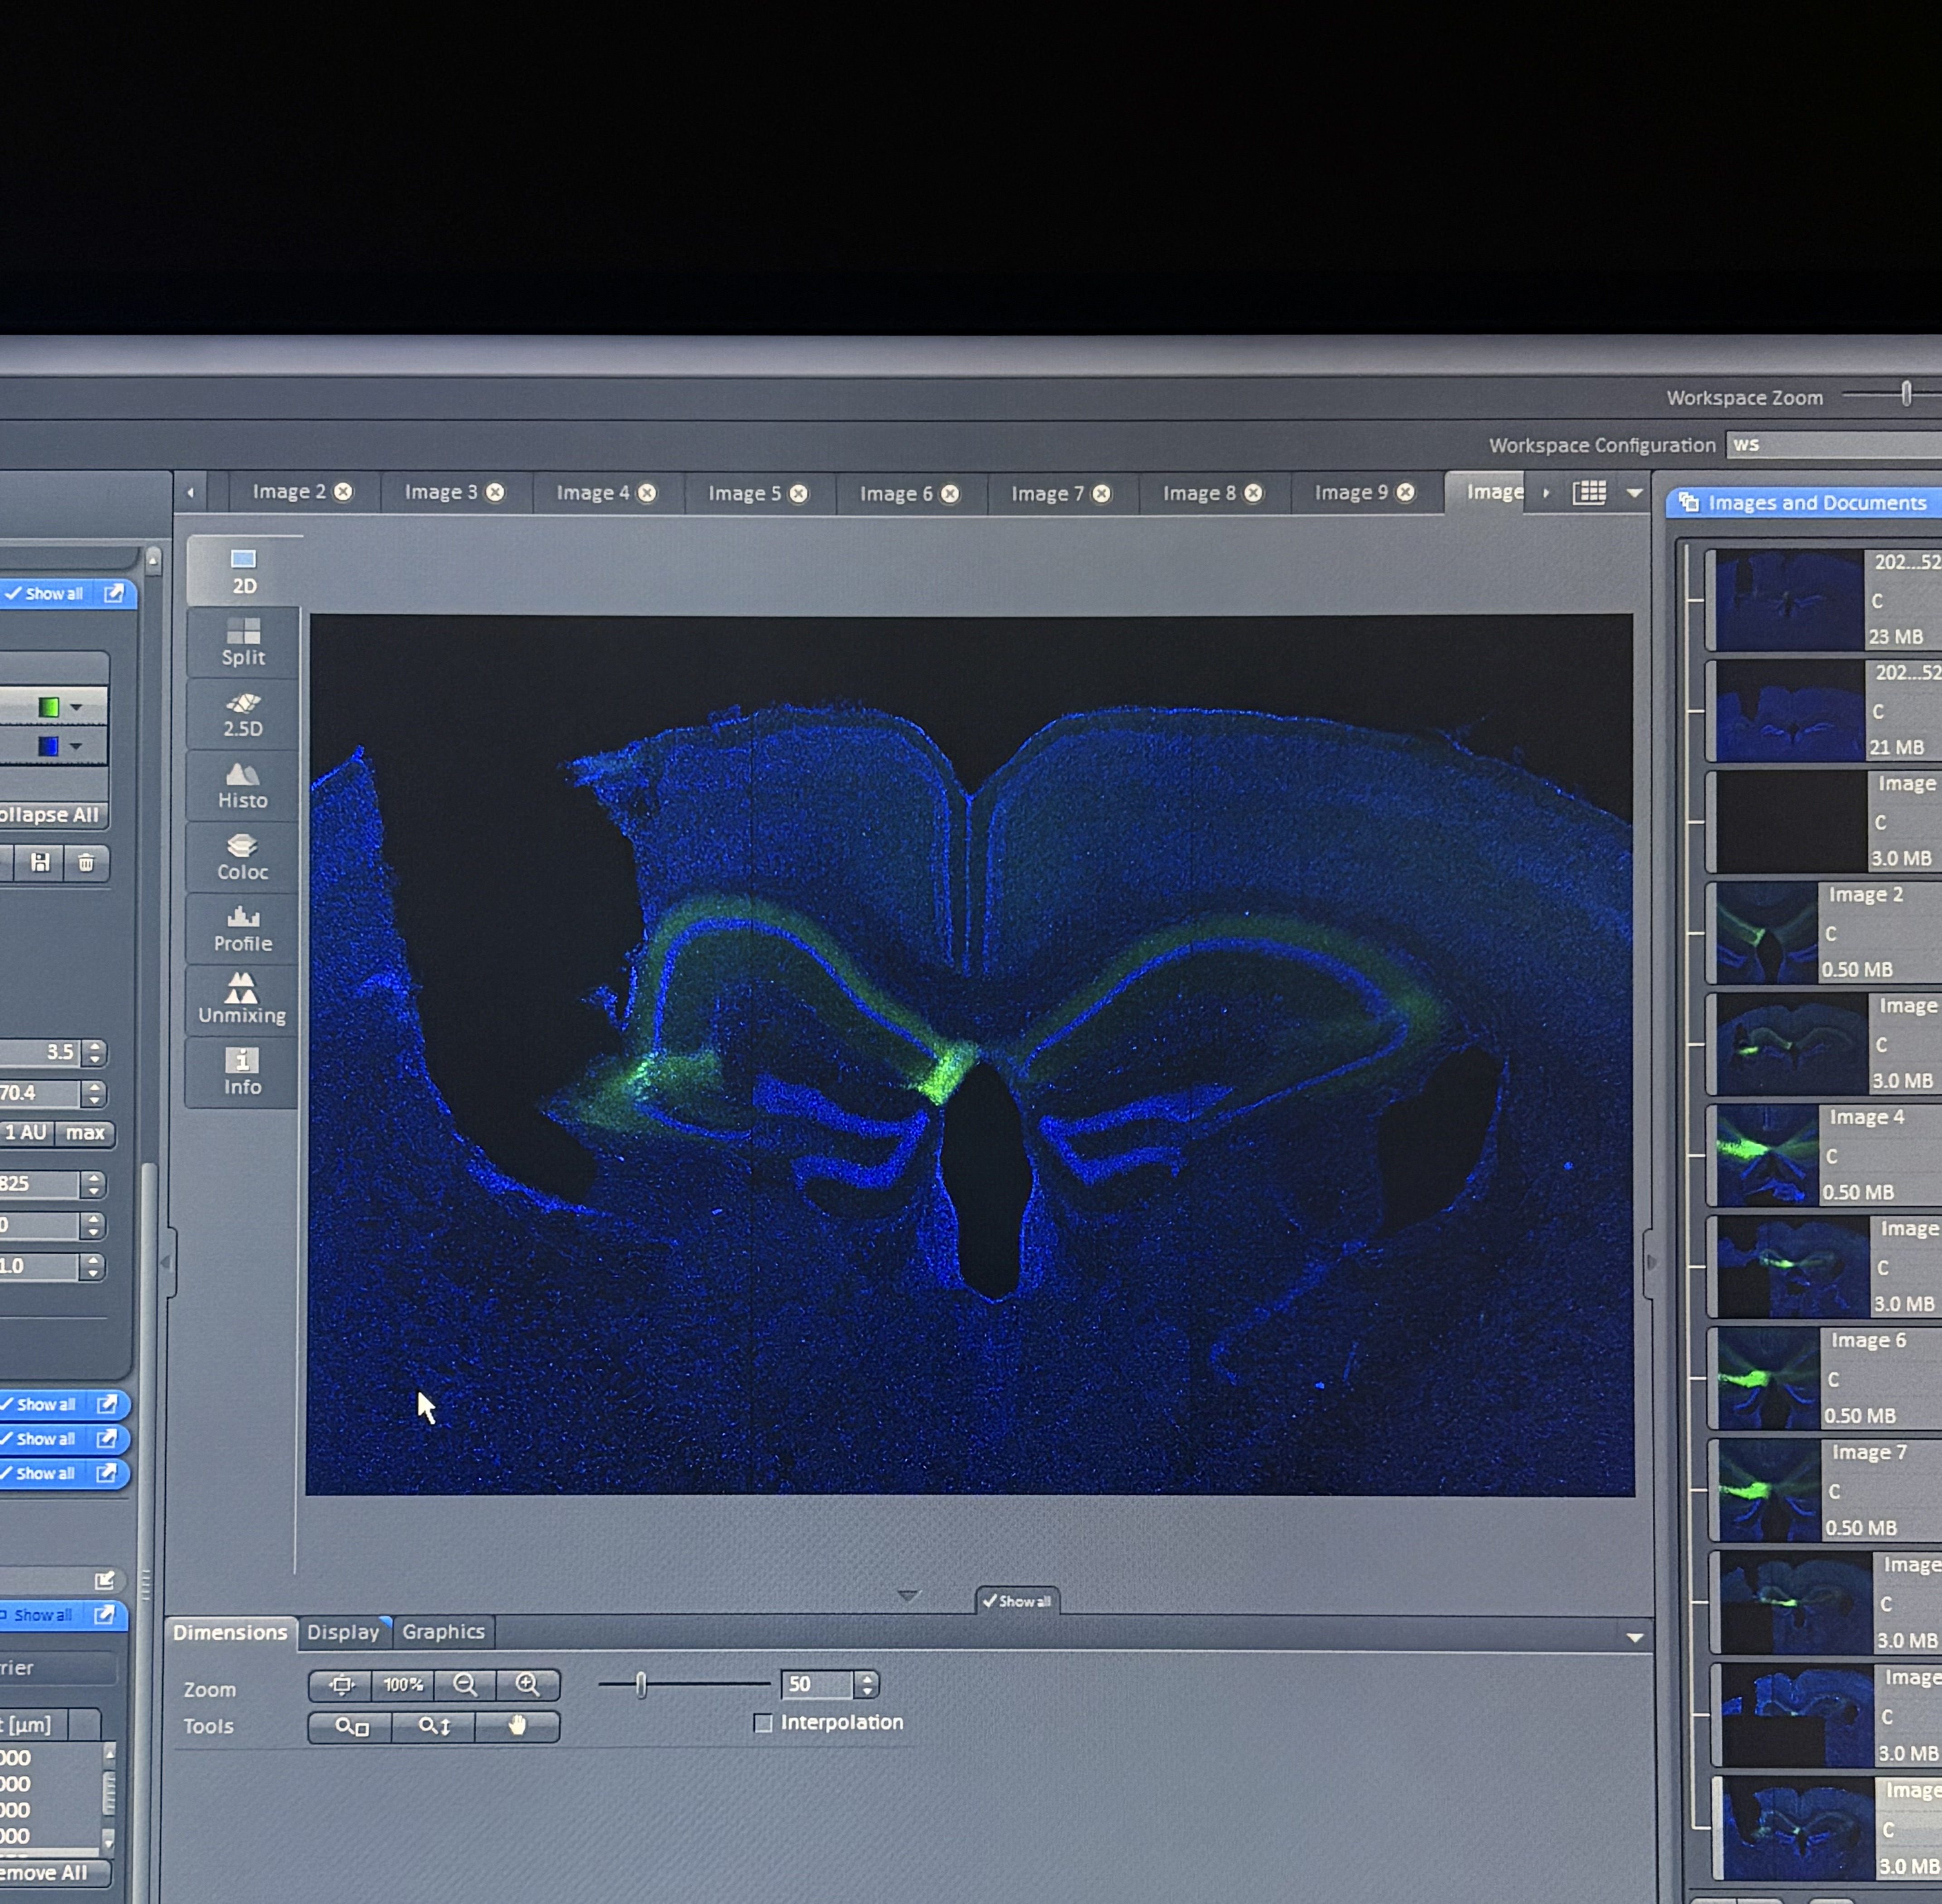
Task: Click the zoom value stepper arrows
Action: click(867, 1685)
